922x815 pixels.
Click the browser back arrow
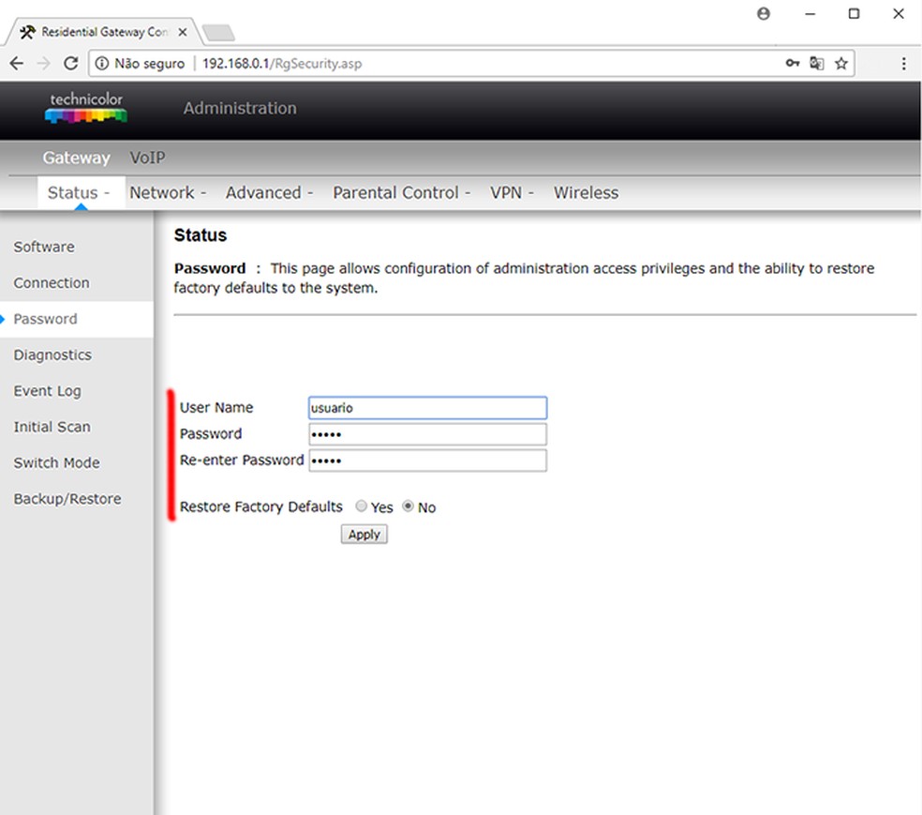pyautogui.click(x=16, y=63)
